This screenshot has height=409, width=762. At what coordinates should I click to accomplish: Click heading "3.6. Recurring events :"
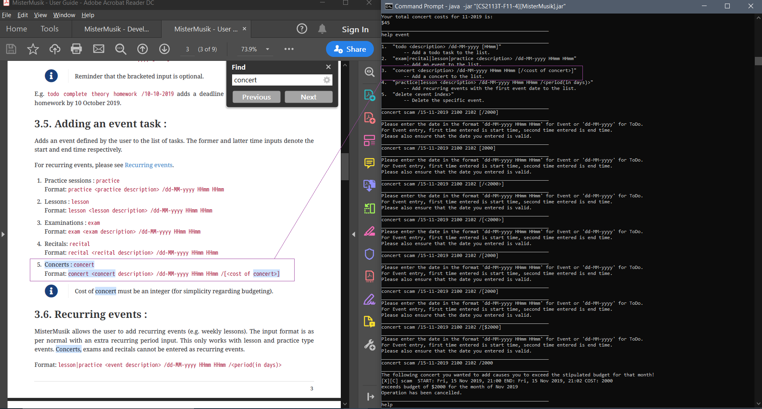click(91, 314)
